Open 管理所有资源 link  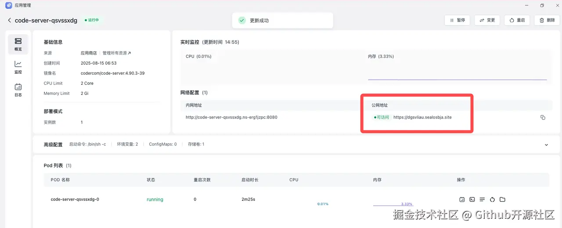click(117, 53)
